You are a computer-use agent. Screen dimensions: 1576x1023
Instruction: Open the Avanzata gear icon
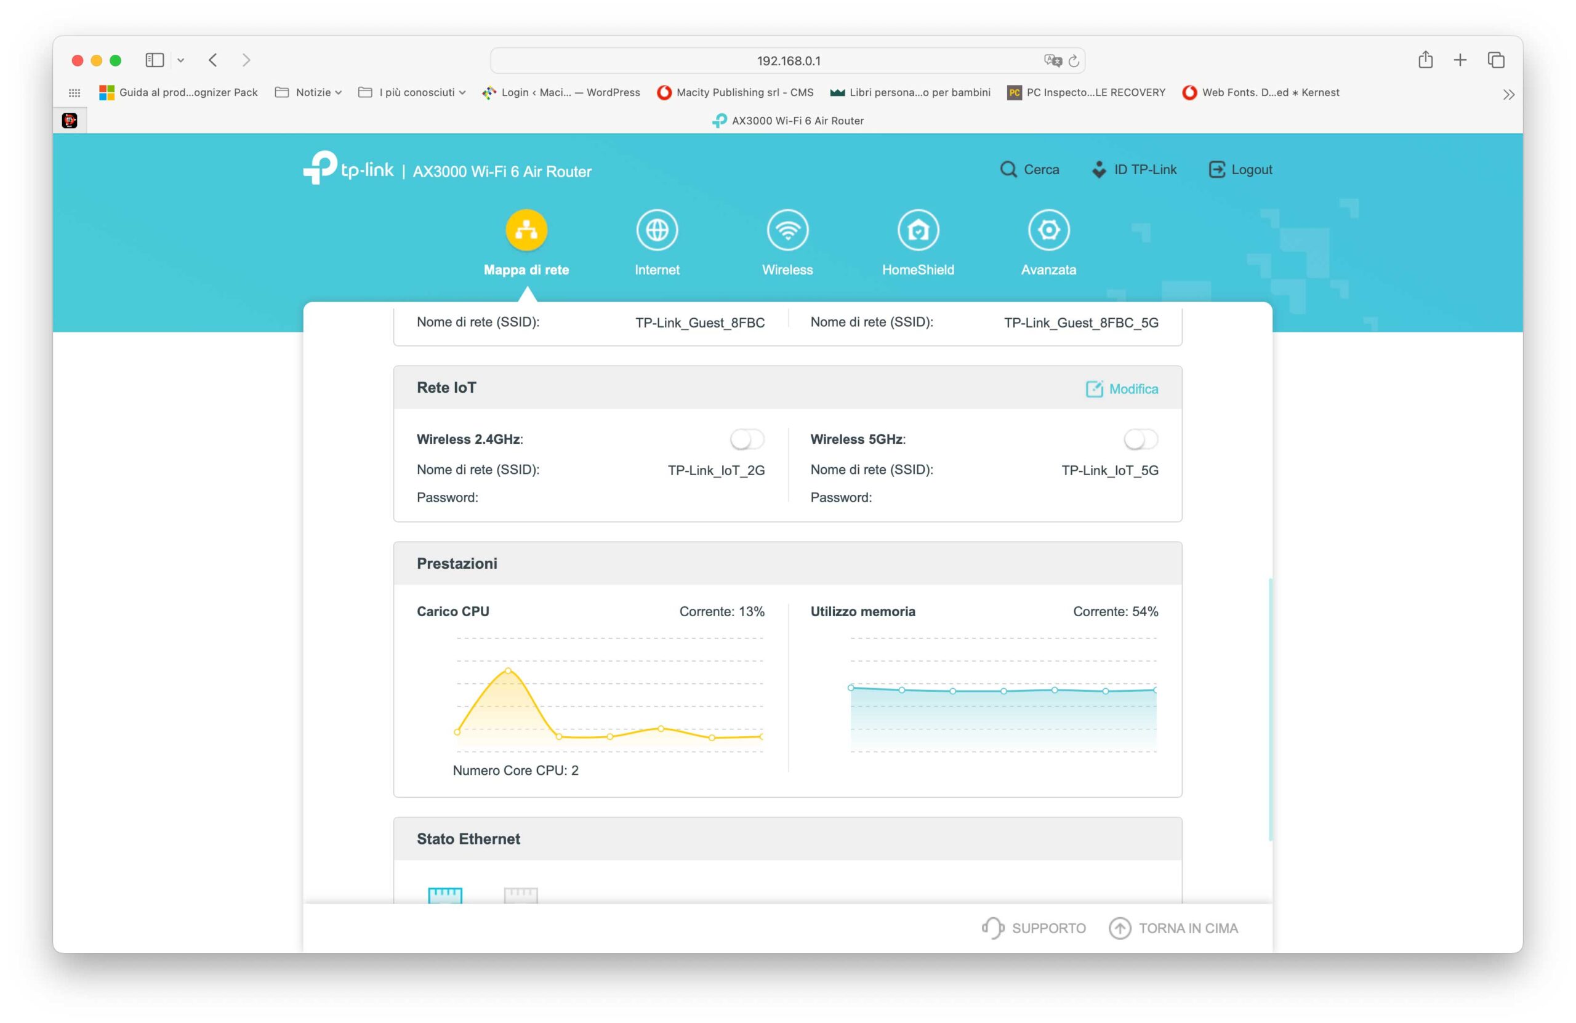(x=1048, y=230)
